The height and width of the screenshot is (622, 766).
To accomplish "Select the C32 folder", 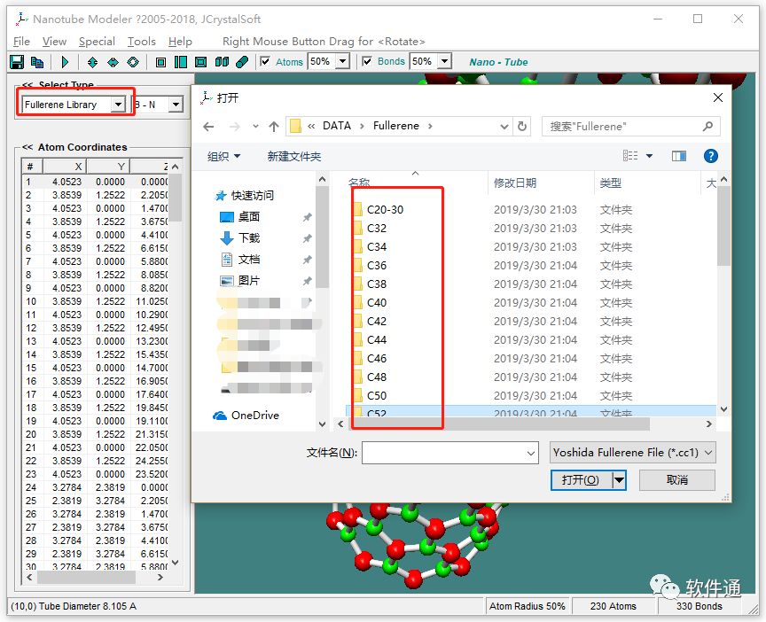I will (376, 229).
